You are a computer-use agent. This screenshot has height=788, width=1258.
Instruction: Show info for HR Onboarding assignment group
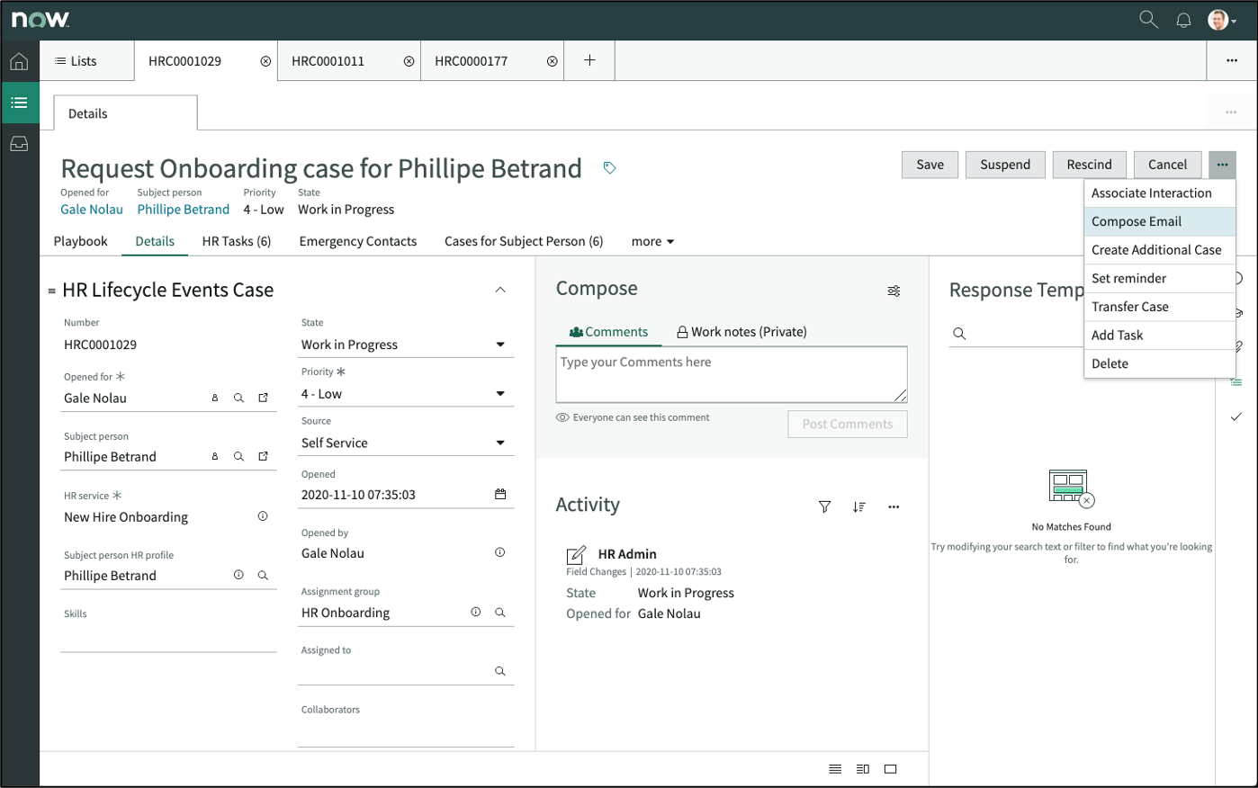click(476, 612)
